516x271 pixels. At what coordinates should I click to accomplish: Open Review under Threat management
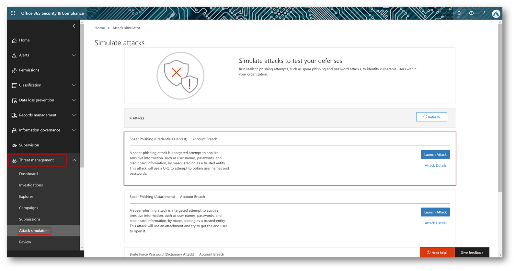click(25, 242)
